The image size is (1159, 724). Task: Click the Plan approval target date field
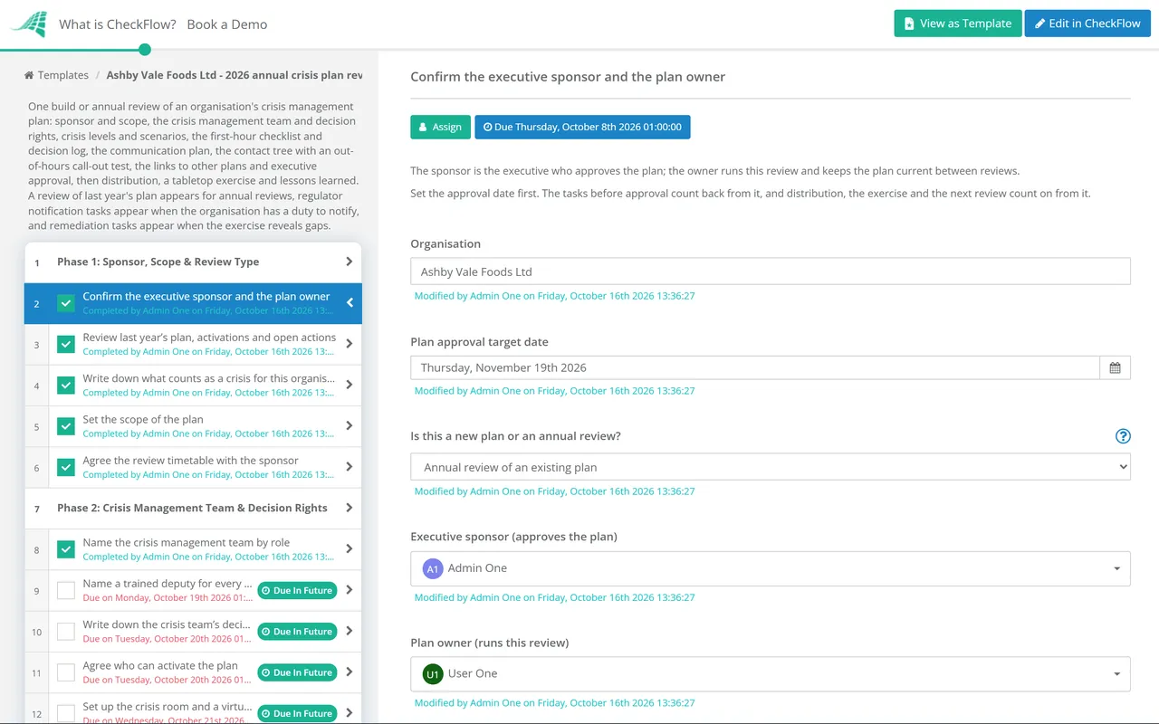point(755,367)
